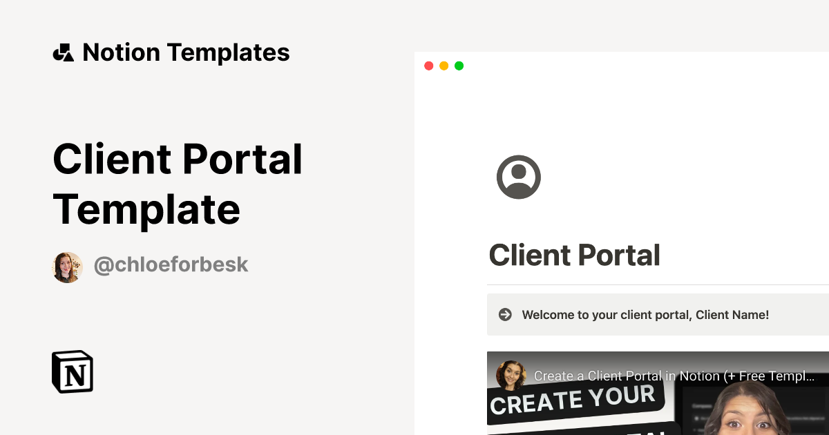This screenshot has width=829, height=435.
Task: Click the author avatar beside @chloeforbesk
Action: pos(68,267)
